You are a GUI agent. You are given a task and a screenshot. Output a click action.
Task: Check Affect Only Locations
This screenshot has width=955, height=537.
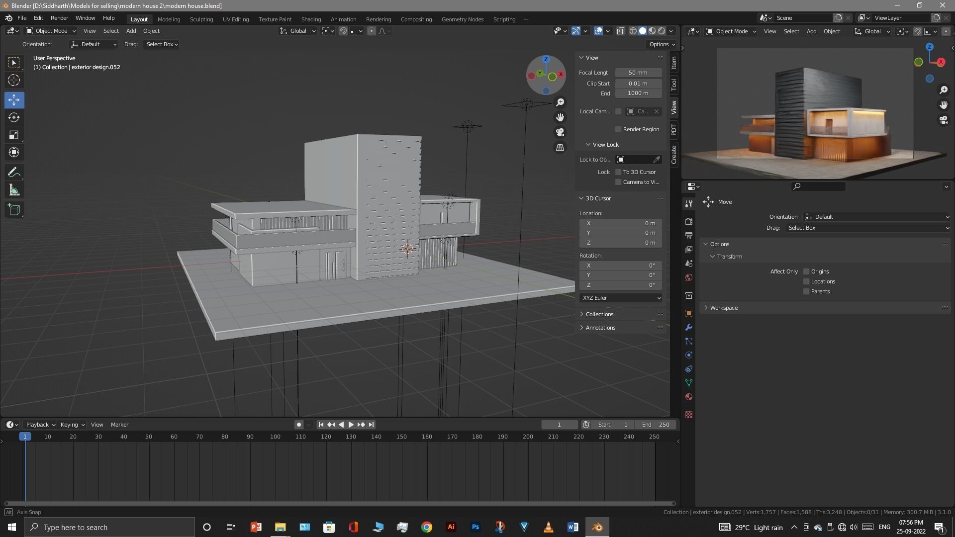click(806, 281)
